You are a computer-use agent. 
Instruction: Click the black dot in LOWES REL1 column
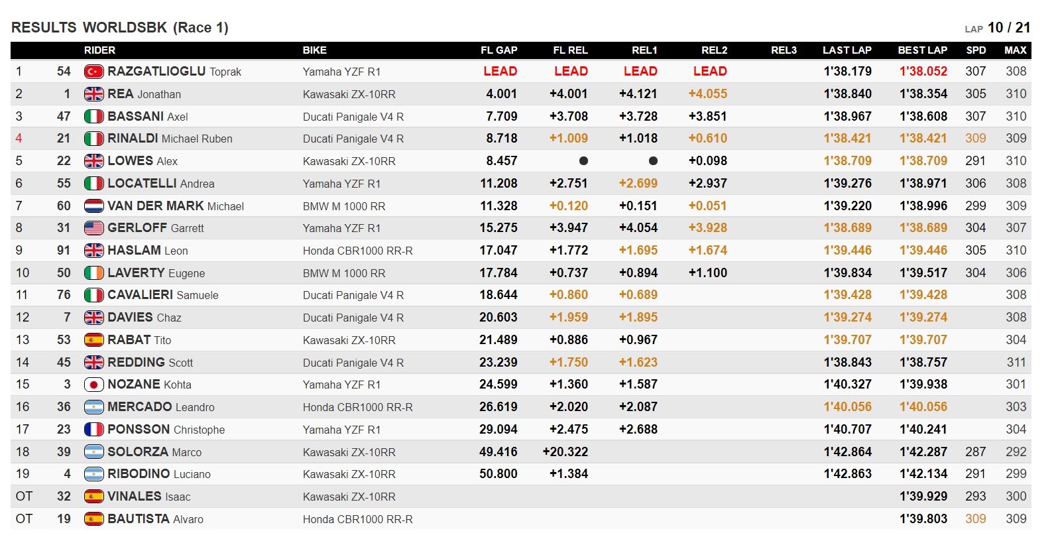coord(653,161)
